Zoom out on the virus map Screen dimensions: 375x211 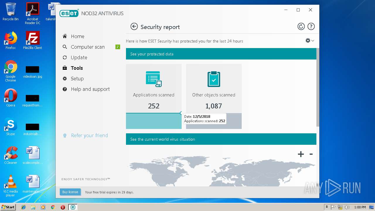(x=311, y=154)
